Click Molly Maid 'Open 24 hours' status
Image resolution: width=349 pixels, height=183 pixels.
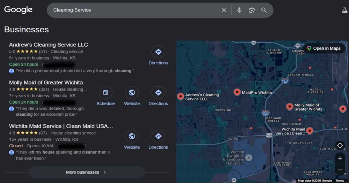coord(24,102)
